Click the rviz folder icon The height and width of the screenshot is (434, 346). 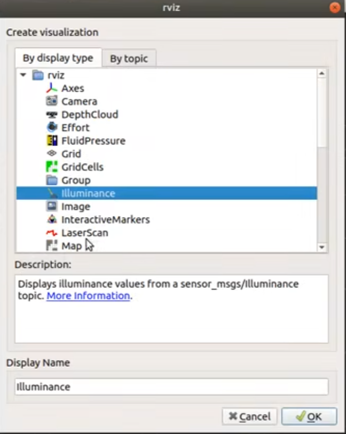point(38,75)
